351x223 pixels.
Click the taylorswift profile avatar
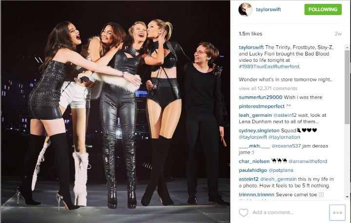click(x=245, y=10)
